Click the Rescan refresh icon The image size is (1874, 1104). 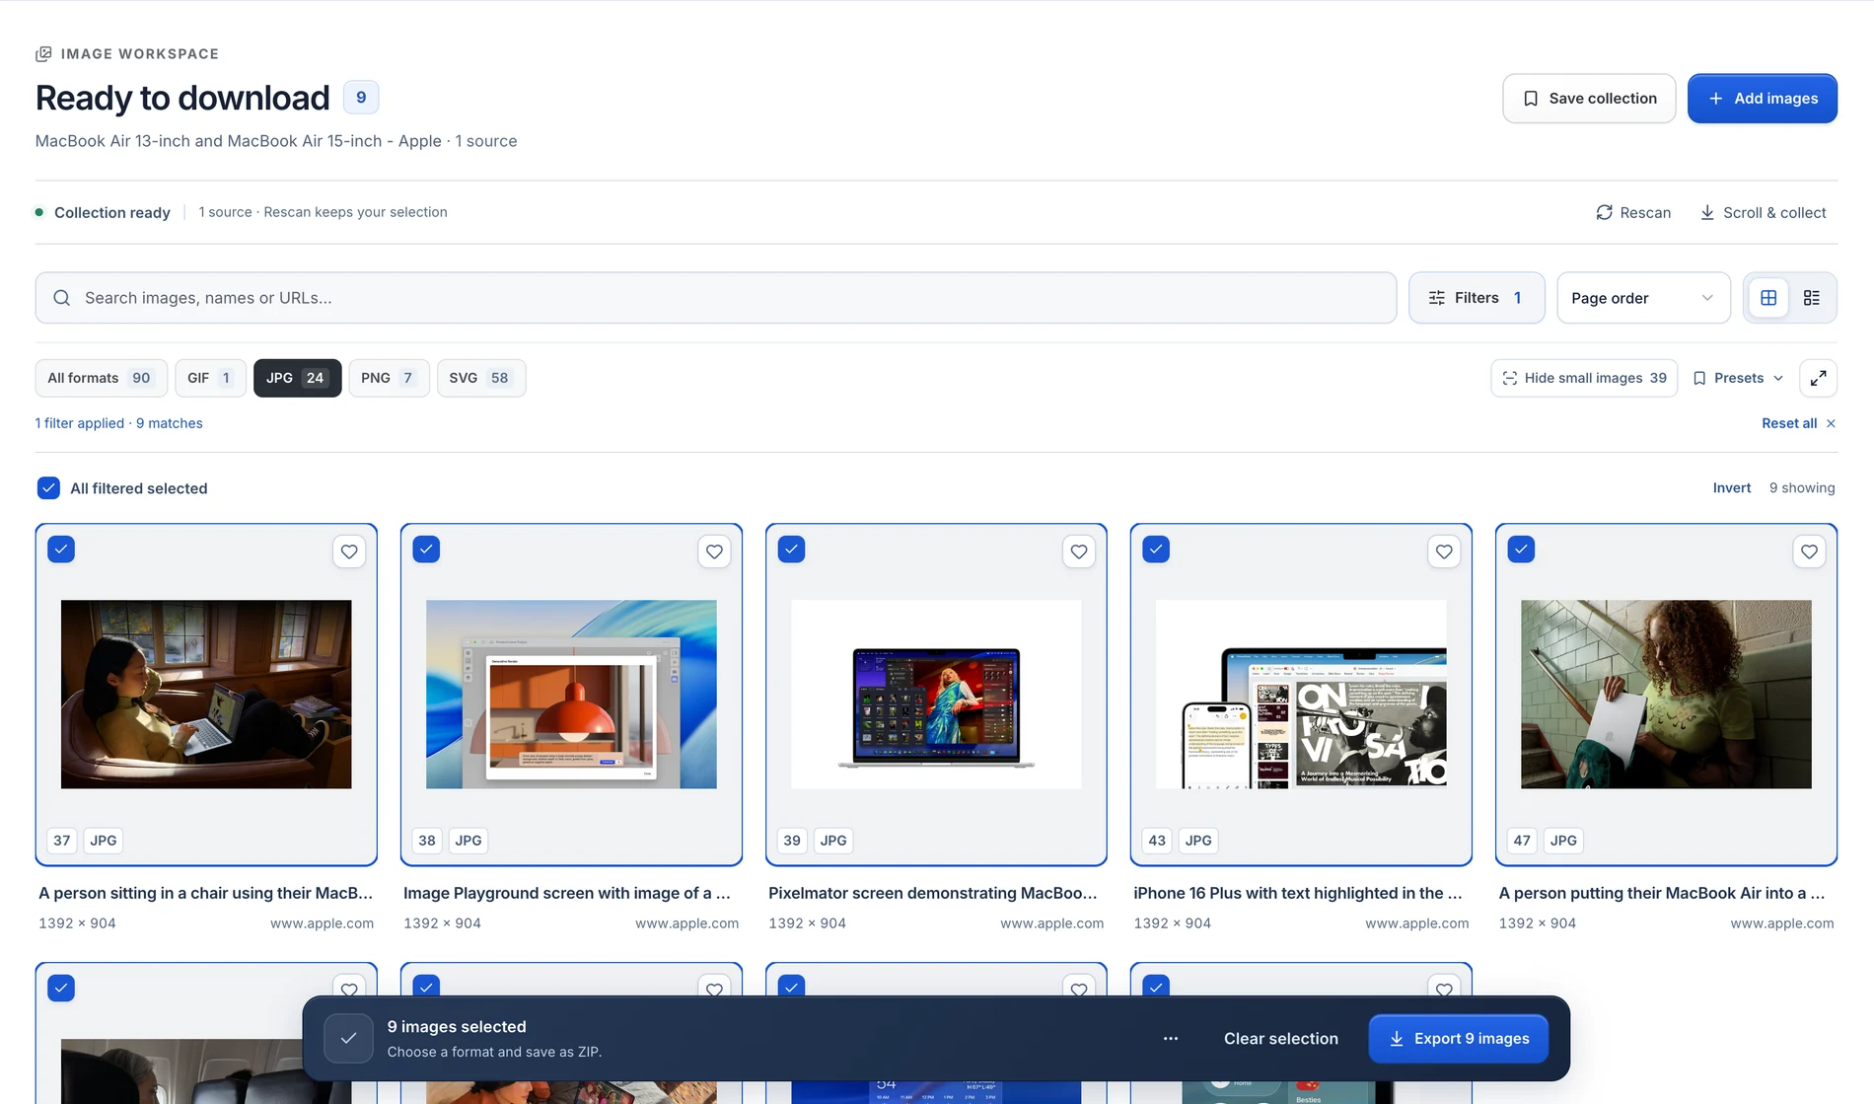coord(1605,212)
